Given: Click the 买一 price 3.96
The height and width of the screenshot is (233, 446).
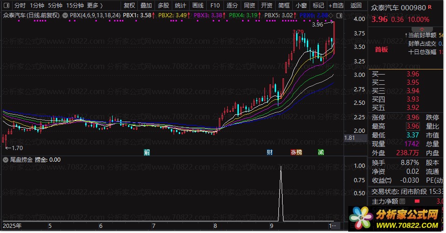Looking at the screenshot, I should [x=412, y=74].
